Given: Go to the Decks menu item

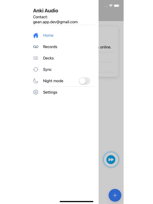Looking at the screenshot, I should [x=64, y=58].
